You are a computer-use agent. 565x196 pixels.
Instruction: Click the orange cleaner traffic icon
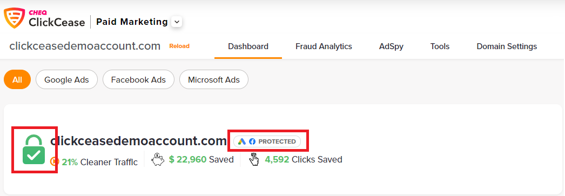click(55, 161)
